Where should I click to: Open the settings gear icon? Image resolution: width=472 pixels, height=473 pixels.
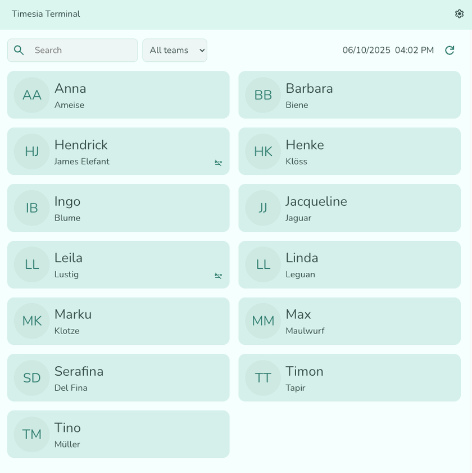[459, 14]
